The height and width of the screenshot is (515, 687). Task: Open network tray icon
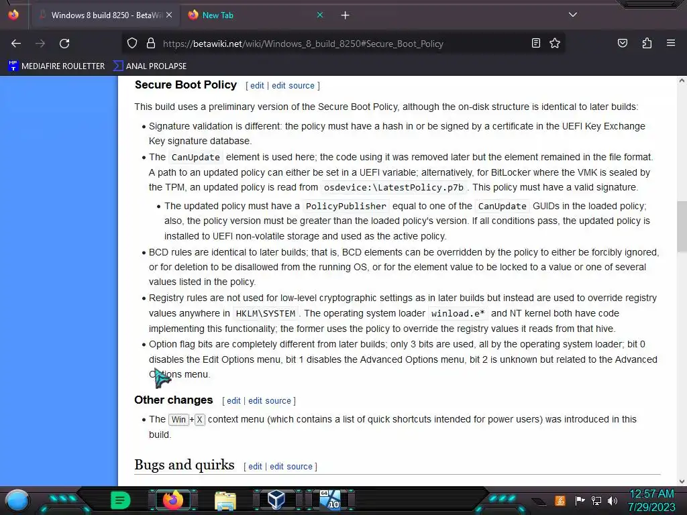point(596,500)
